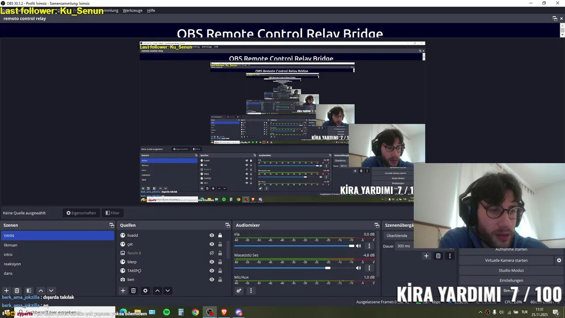Switch to the dans scene

(57, 273)
